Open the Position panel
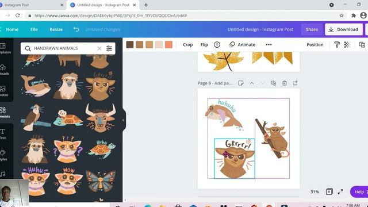 coord(315,45)
